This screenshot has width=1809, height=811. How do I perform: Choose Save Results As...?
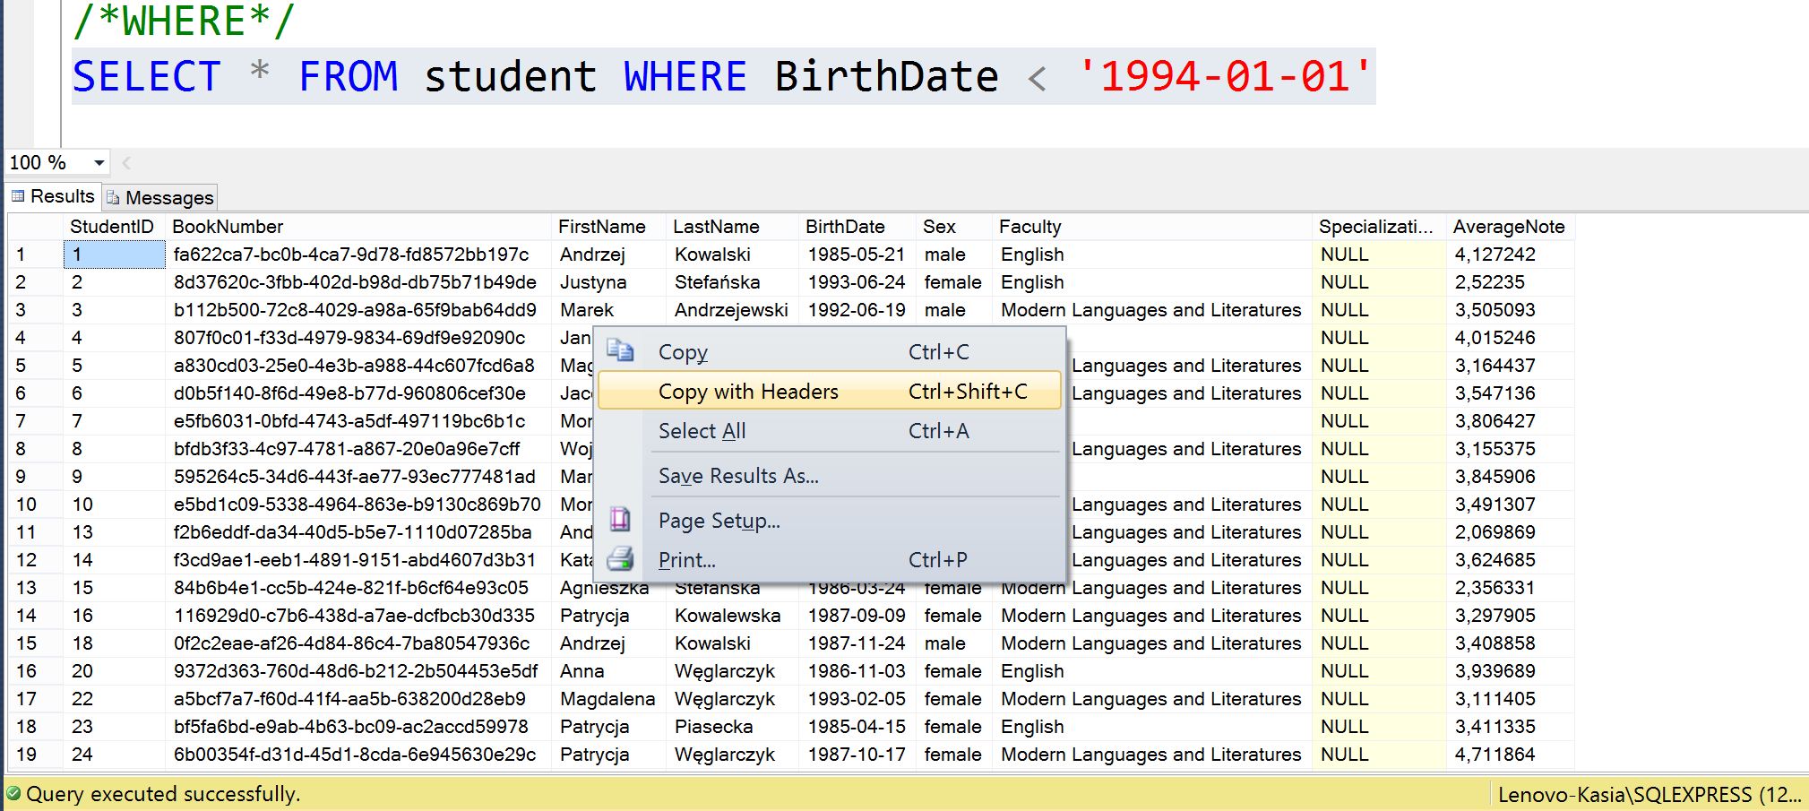[830, 476]
